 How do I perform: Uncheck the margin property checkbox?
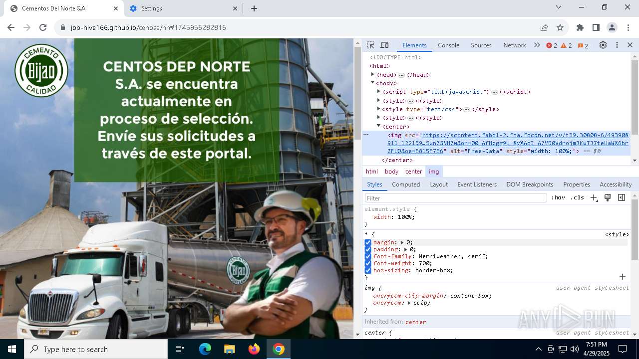point(368,243)
